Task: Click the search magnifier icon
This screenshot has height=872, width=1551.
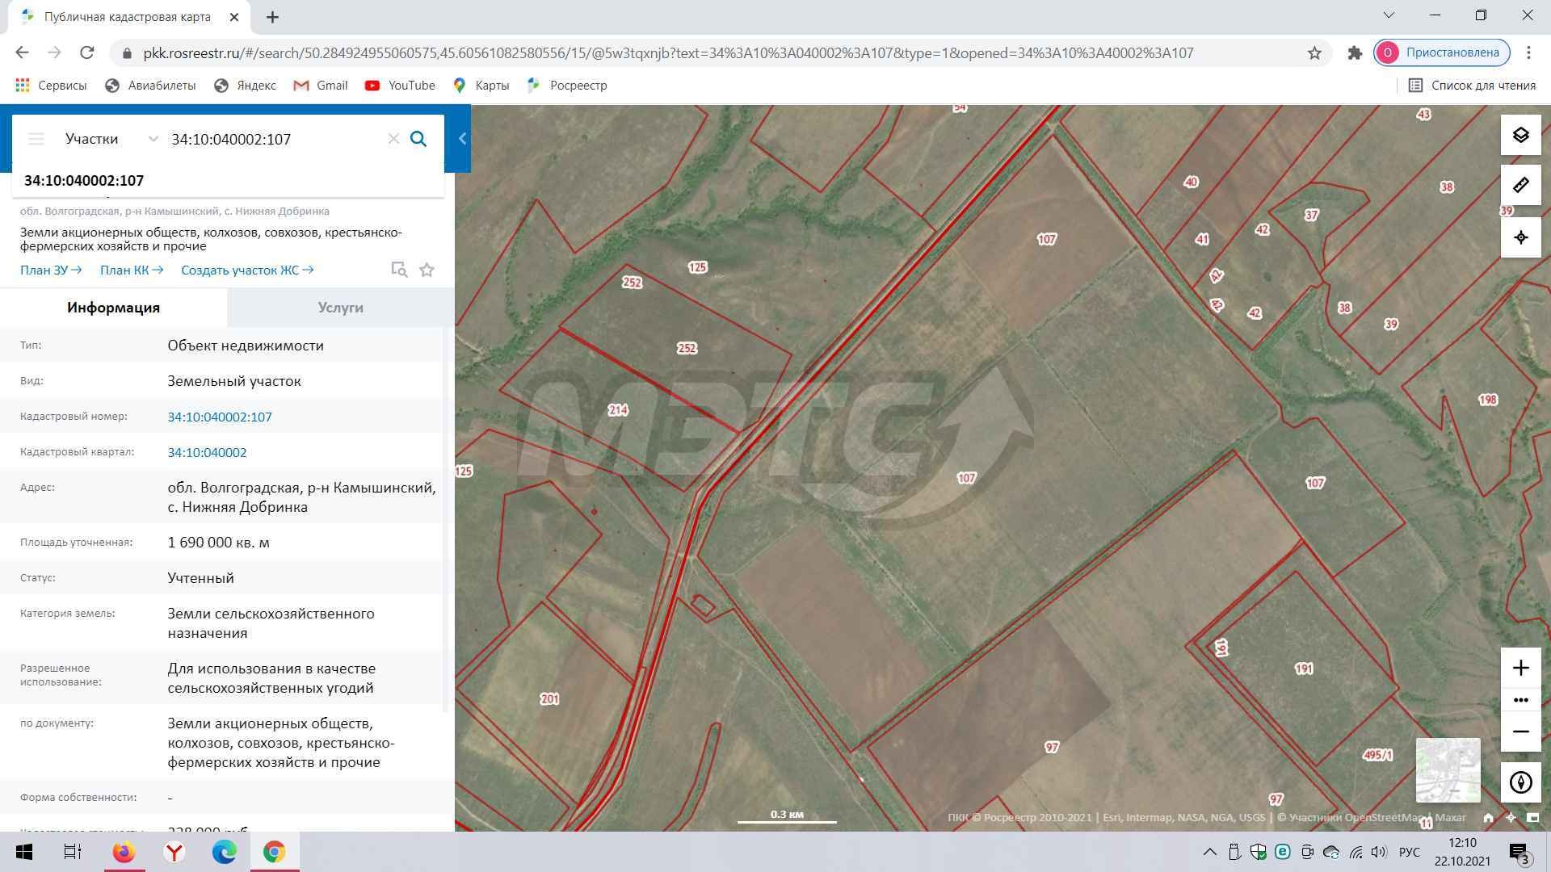Action: click(418, 139)
